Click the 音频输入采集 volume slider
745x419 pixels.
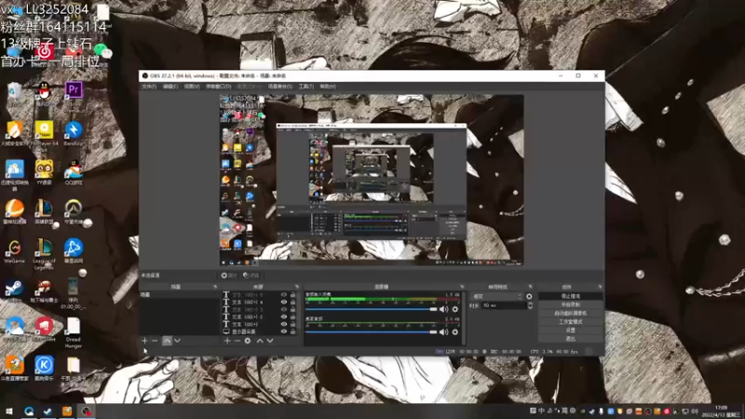tap(371, 309)
